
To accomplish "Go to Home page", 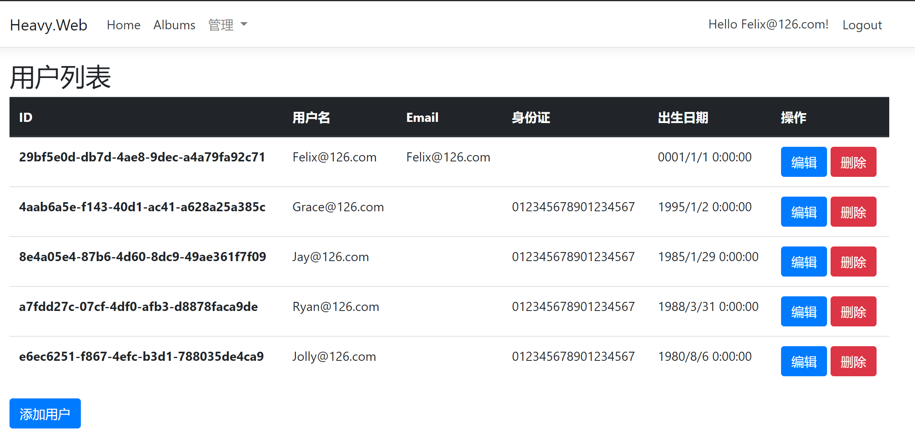I will tap(124, 25).
